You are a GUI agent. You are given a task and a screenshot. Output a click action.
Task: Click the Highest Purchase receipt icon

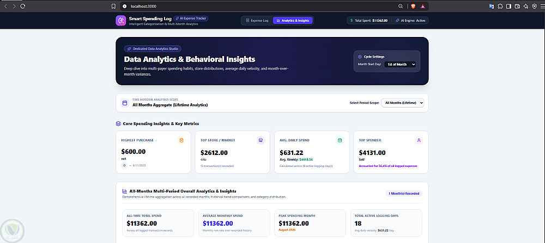pyautogui.click(x=181, y=140)
